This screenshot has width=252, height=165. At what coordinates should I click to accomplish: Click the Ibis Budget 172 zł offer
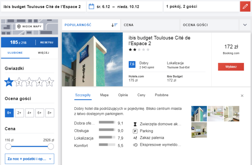coord(175,78)
